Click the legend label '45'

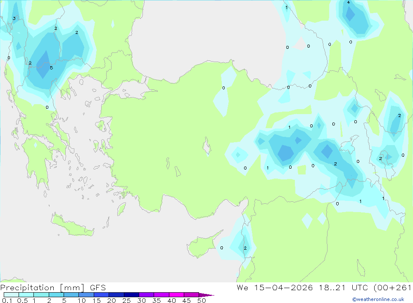click(187, 301)
